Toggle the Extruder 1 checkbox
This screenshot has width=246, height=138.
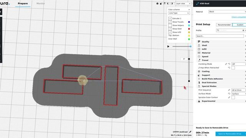click(x=170, y=18)
